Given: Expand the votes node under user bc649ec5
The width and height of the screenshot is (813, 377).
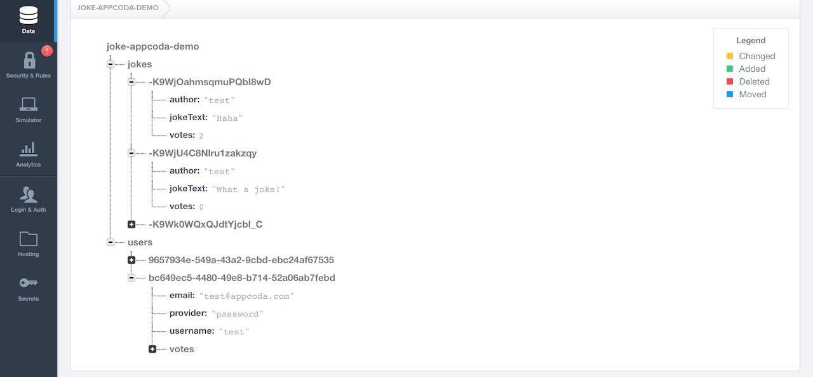Looking at the screenshot, I should (152, 348).
